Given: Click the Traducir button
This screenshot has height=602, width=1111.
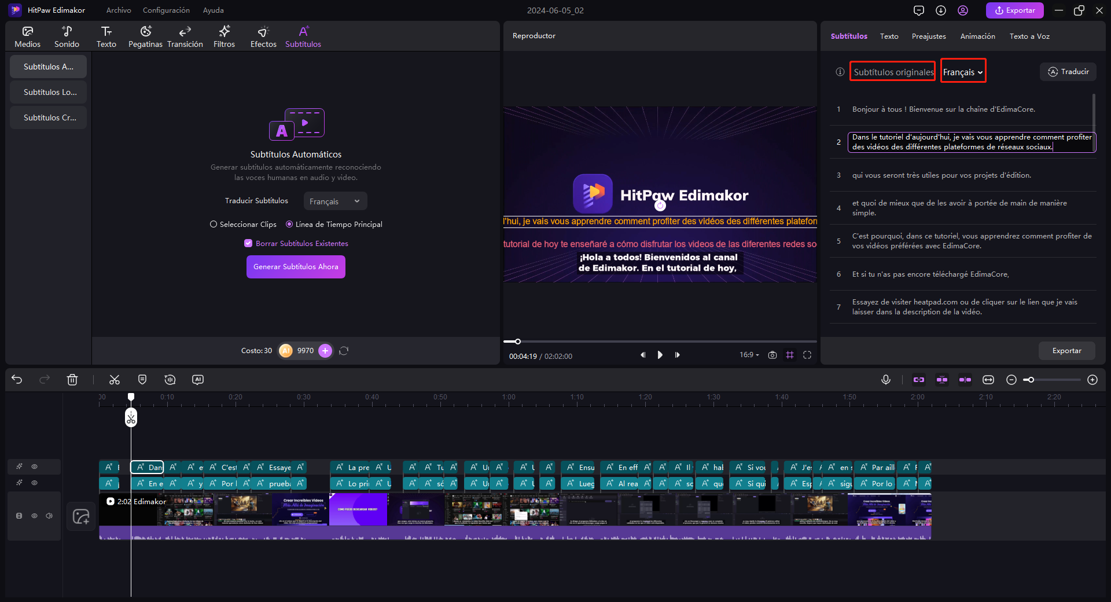Looking at the screenshot, I should click(1068, 72).
